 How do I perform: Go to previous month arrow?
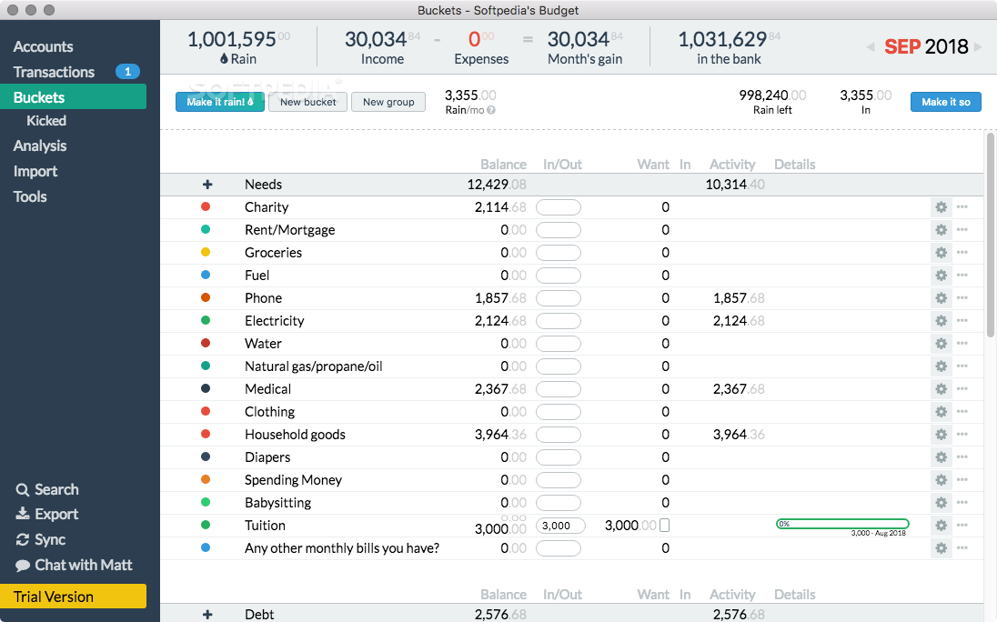pyautogui.click(x=871, y=47)
